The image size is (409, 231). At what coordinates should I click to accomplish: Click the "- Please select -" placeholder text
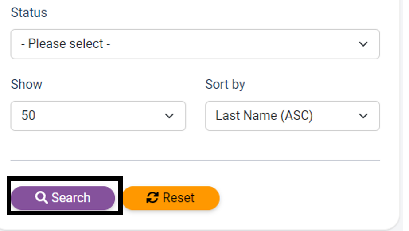(x=66, y=43)
